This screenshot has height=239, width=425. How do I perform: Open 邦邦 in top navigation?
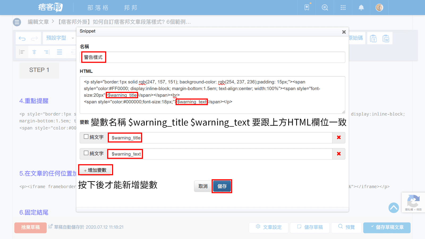tap(130, 8)
